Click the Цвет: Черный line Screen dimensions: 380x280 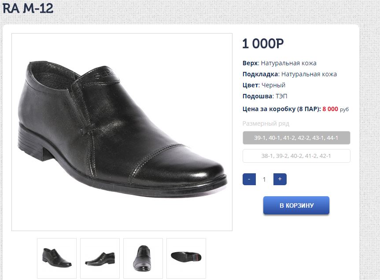(x=264, y=85)
